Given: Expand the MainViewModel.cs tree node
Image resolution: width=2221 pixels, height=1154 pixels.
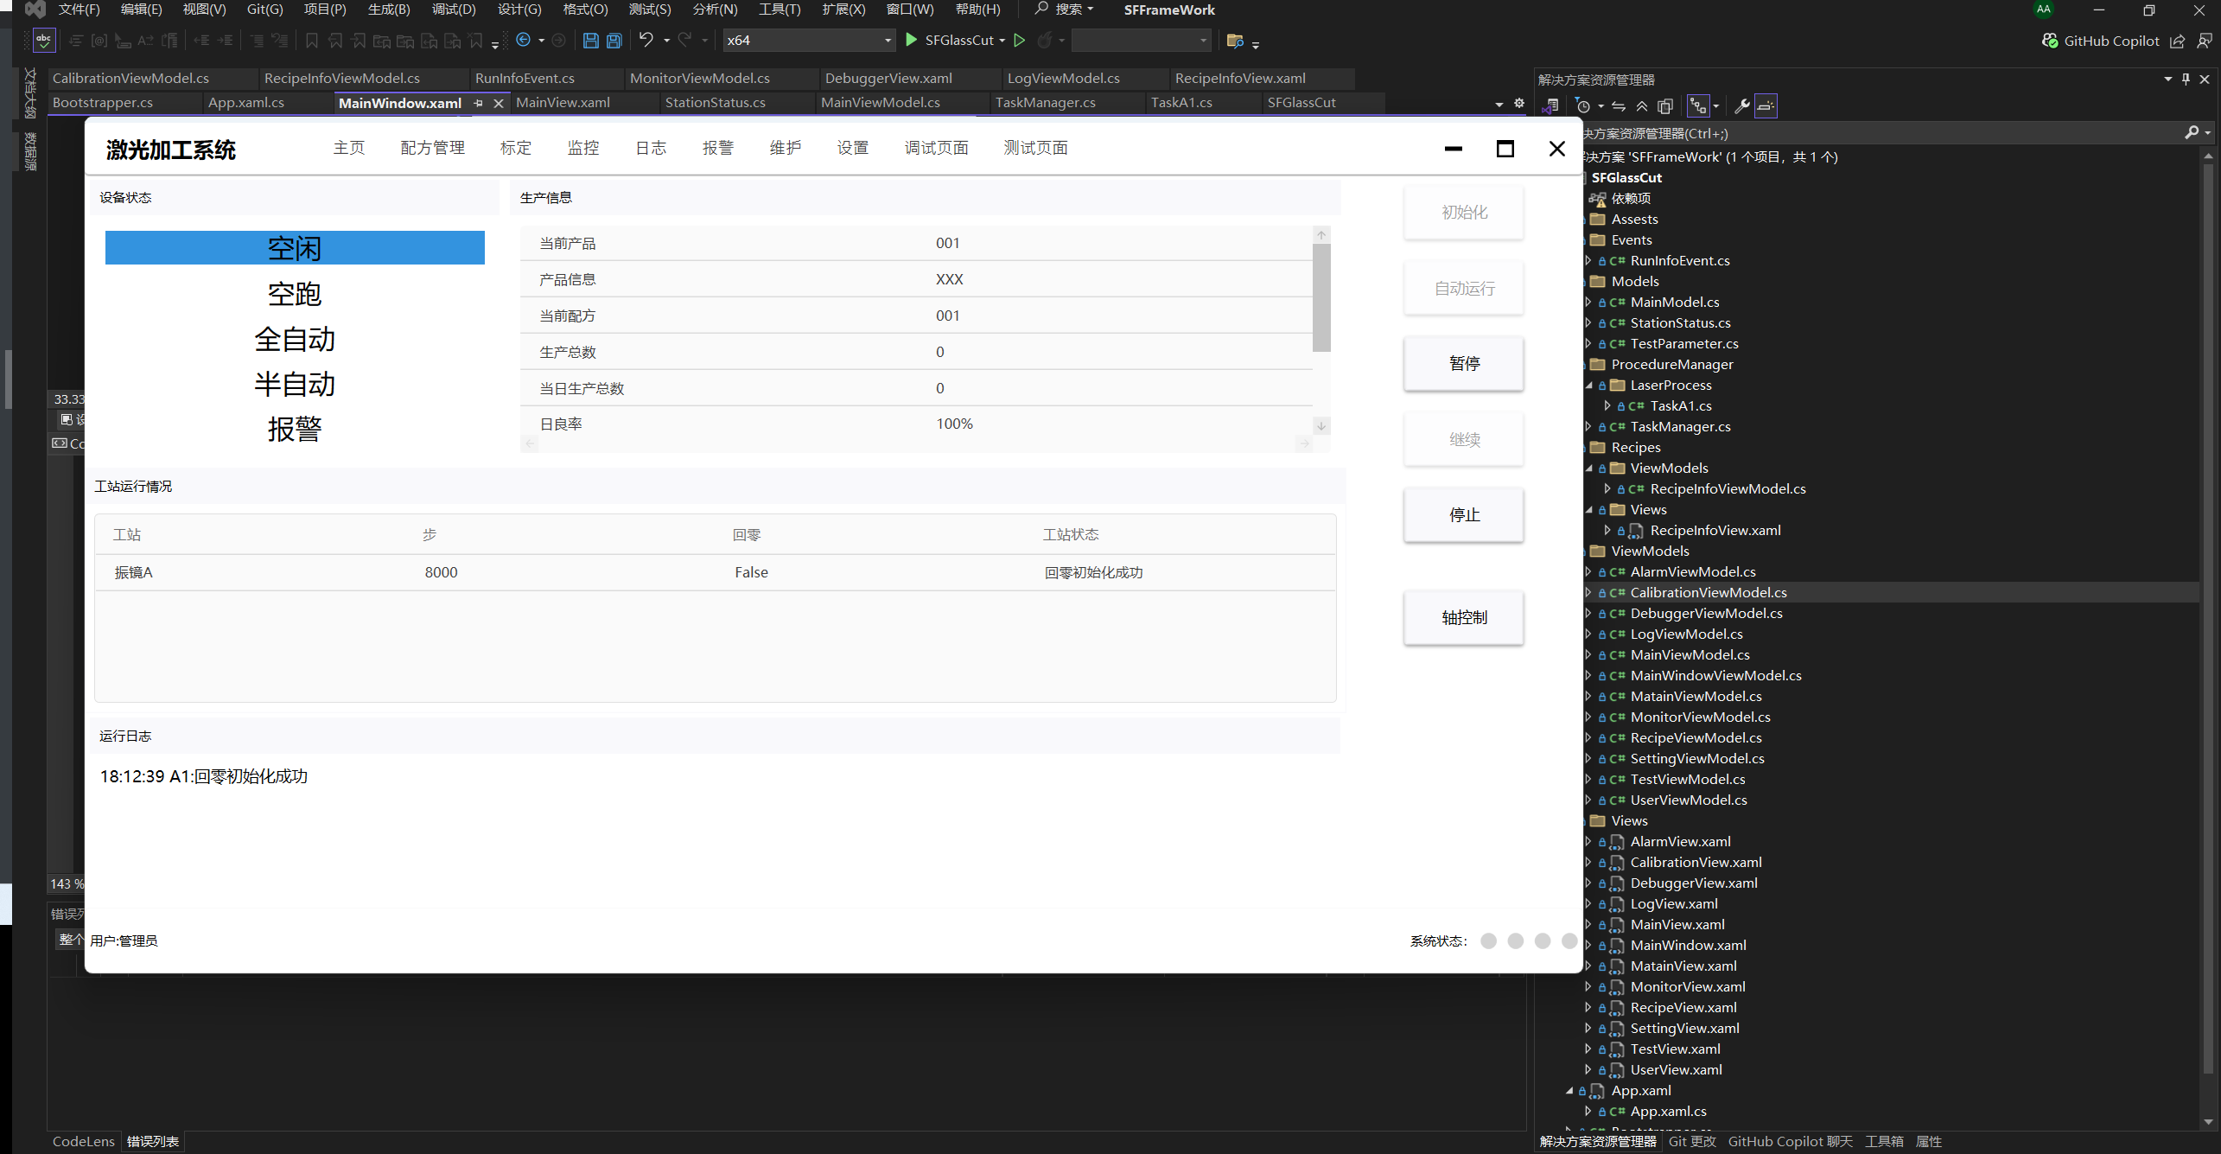Looking at the screenshot, I should click(x=1588, y=654).
